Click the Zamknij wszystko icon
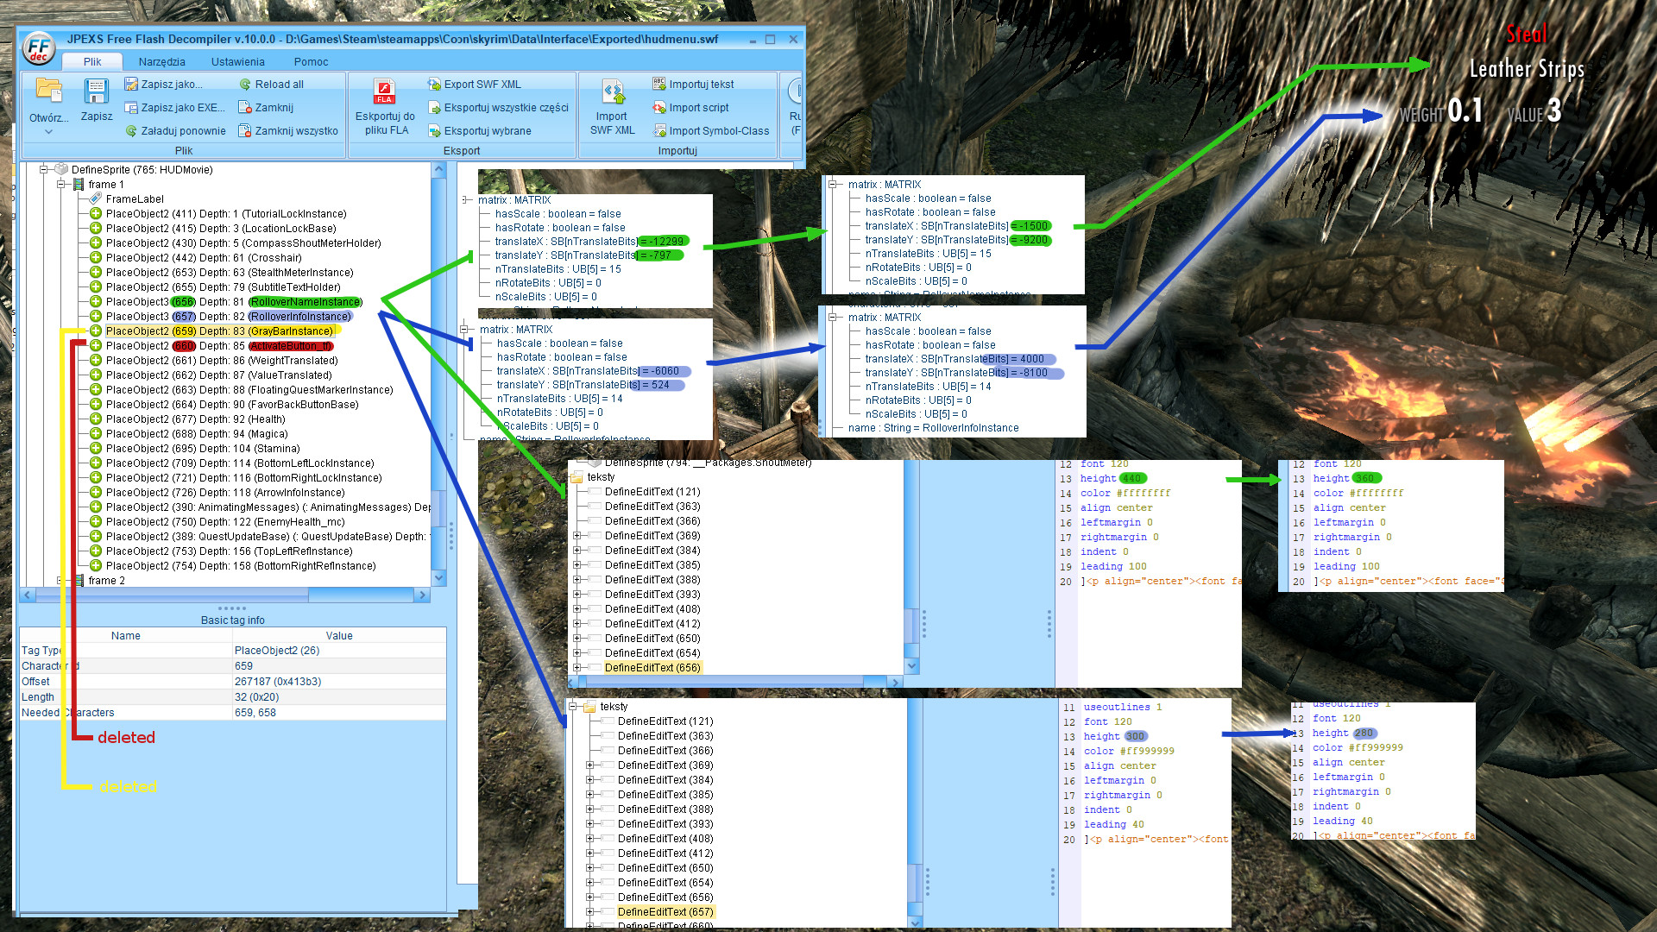The width and height of the screenshot is (1657, 932). [245, 131]
